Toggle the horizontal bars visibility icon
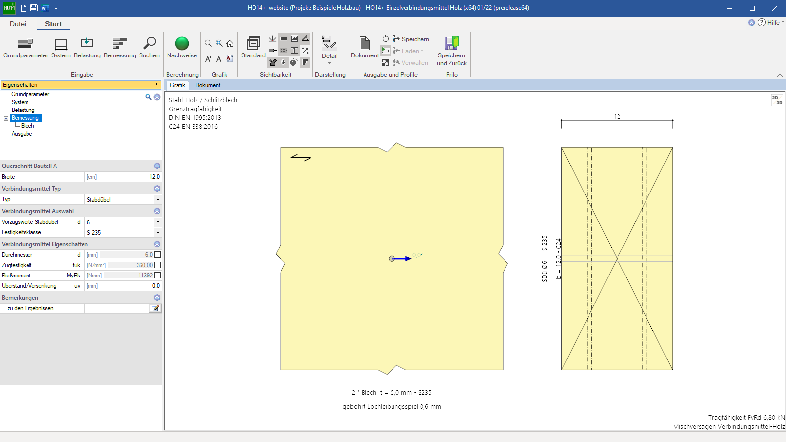 click(305, 62)
